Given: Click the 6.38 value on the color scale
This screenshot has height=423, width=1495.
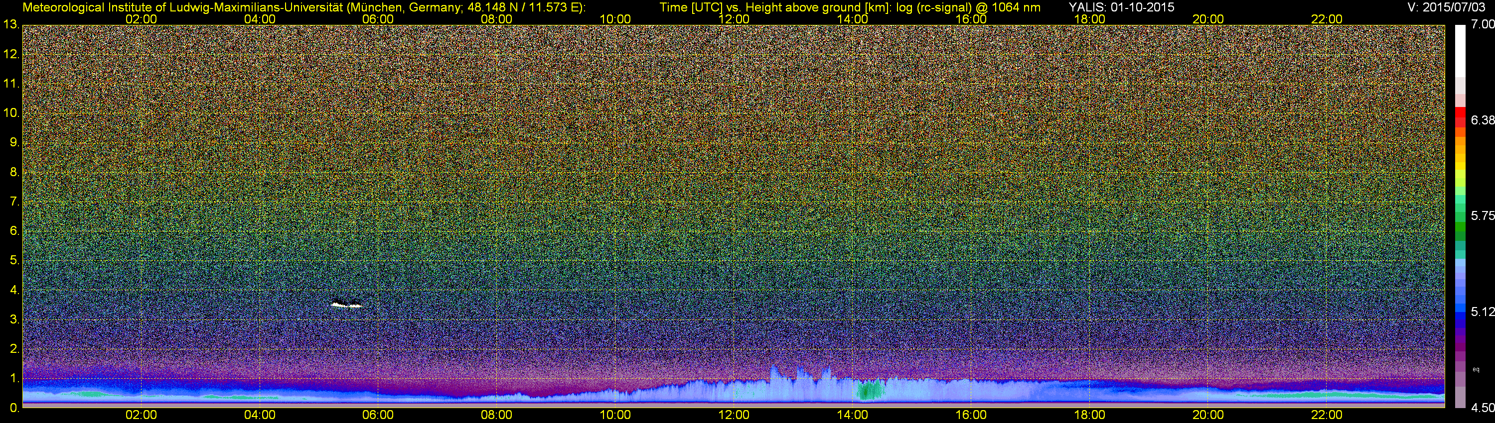Looking at the screenshot, I should (1483, 120).
